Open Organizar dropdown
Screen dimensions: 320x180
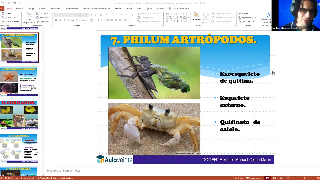click(x=196, y=18)
